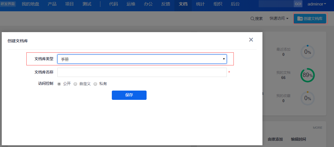Click the top search input box

pyautogui.click(x=276, y=4)
